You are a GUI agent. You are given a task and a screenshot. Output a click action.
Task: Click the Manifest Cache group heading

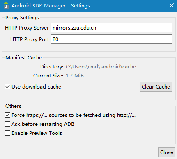pos(23,58)
